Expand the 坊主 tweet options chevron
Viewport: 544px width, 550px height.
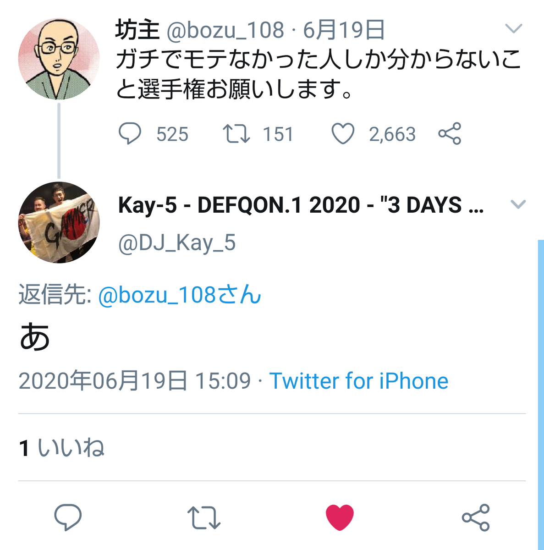point(514,29)
